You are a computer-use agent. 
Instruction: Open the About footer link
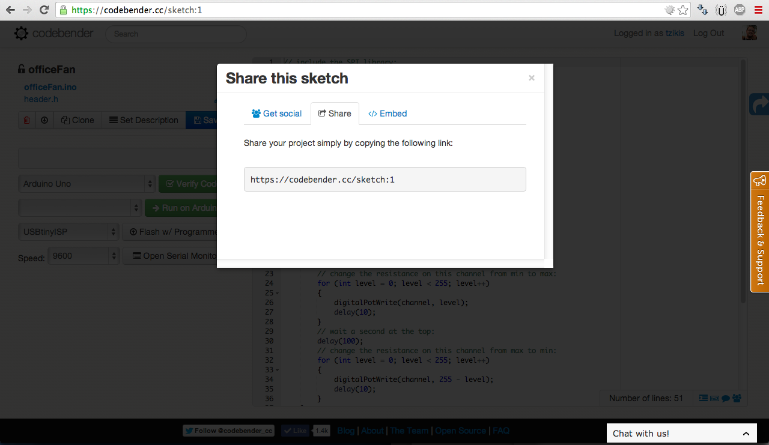point(372,431)
